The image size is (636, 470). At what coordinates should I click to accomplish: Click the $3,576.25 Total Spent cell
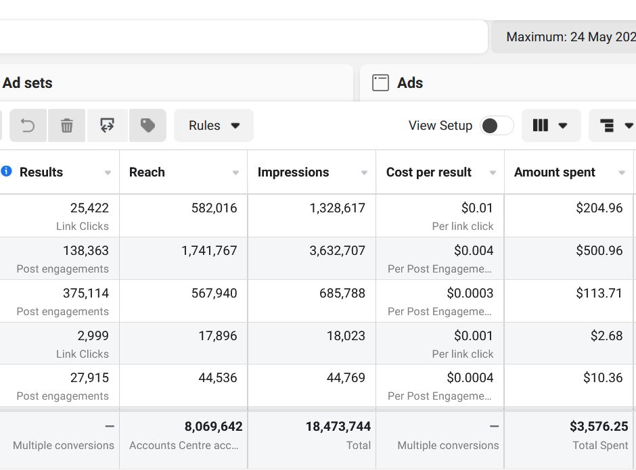coord(598,427)
